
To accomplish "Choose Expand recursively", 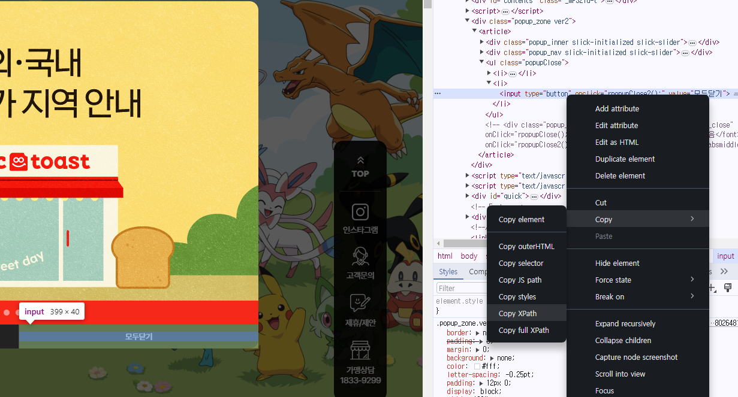I will (x=638, y=323).
